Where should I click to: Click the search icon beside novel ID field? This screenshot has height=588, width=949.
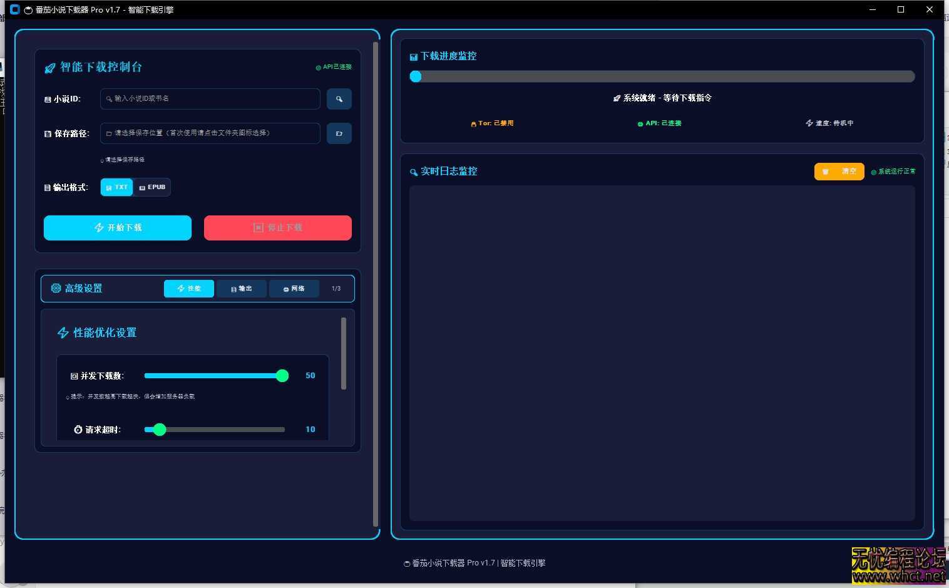coord(339,99)
